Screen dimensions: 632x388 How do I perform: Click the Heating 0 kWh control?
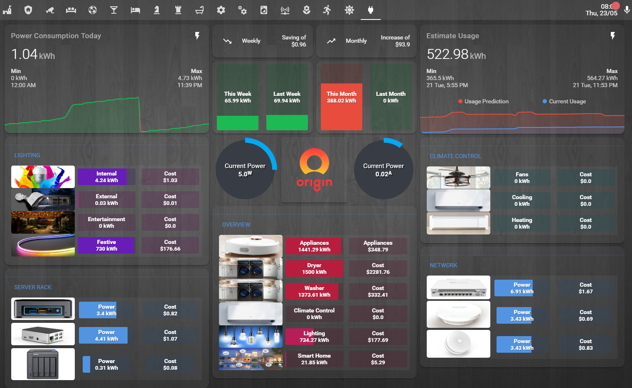pos(521,223)
